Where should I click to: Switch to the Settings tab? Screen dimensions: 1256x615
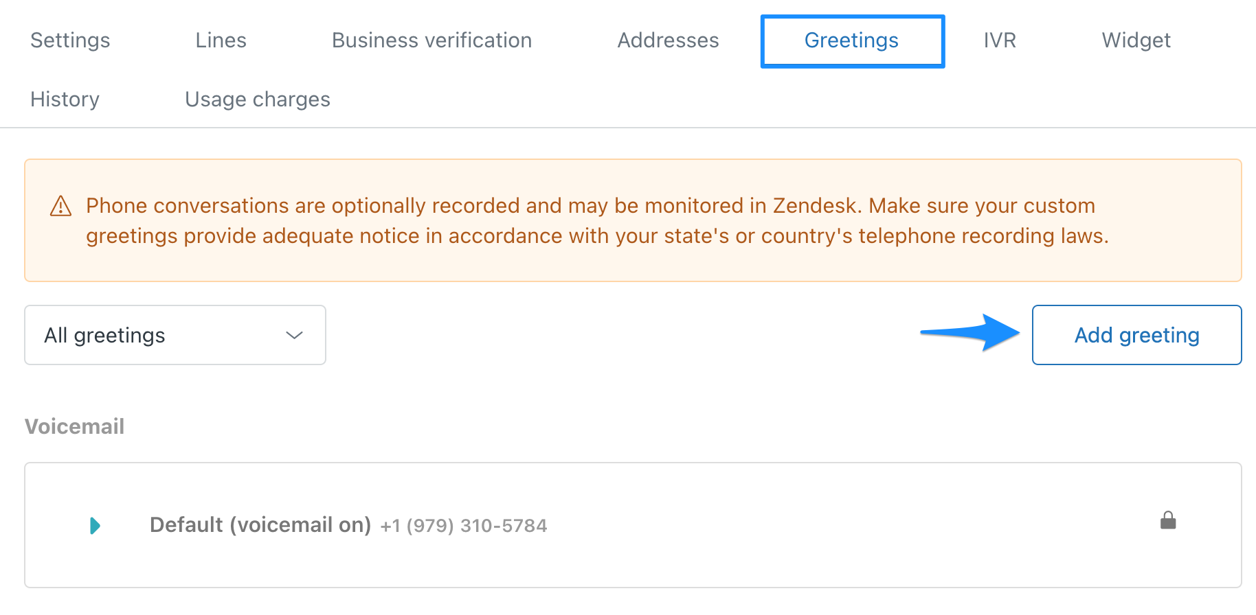pyautogui.click(x=70, y=40)
